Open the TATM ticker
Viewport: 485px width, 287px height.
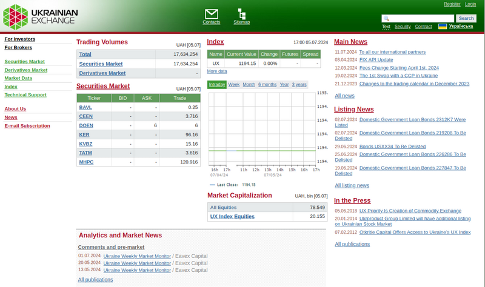85,153
